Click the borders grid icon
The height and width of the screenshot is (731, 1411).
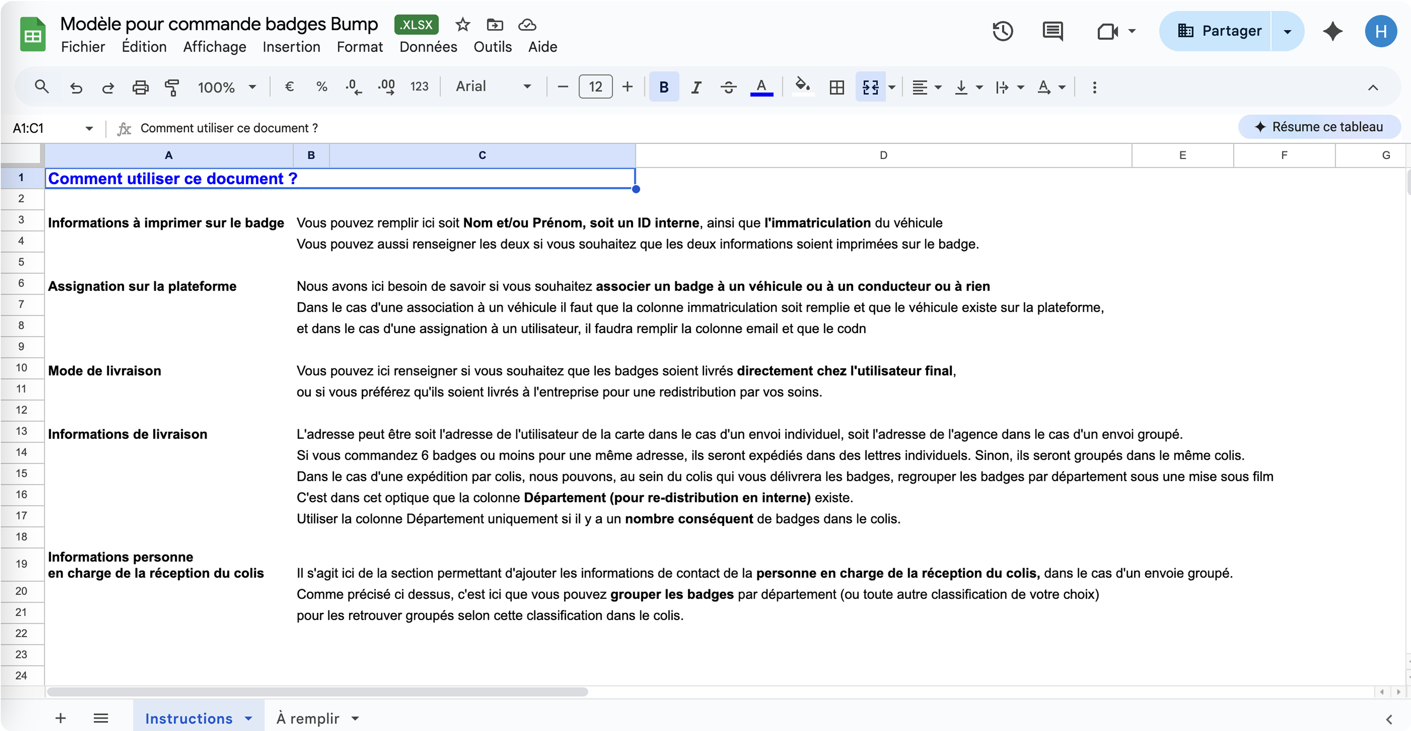click(x=837, y=87)
